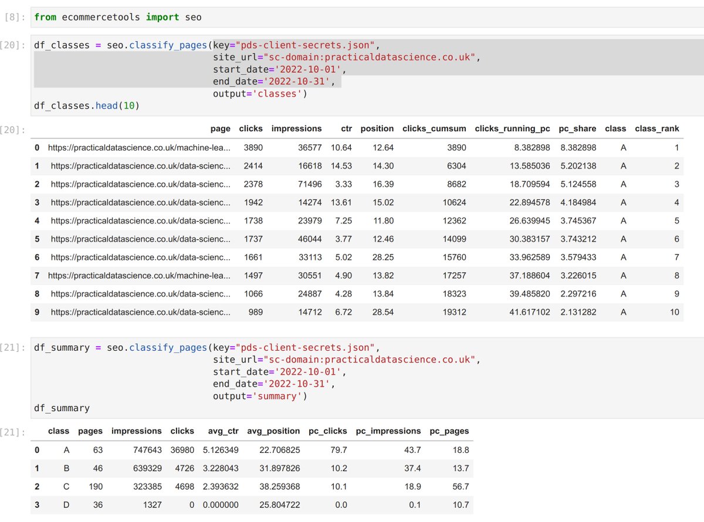Click the import seo code cell
The height and width of the screenshot is (522, 704).
point(367,17)
